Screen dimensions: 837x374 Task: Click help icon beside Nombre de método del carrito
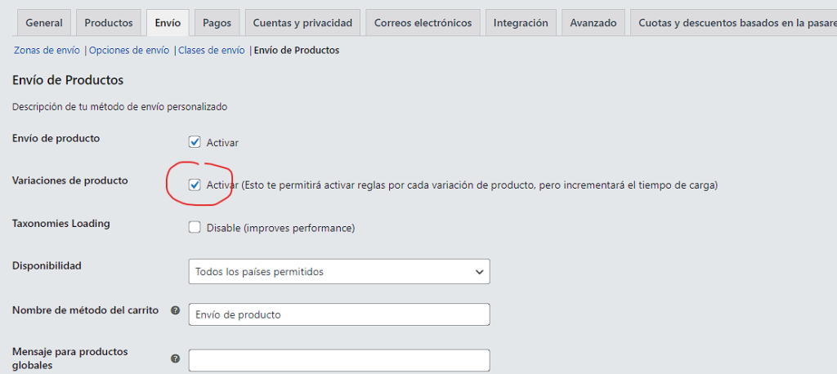175,311
